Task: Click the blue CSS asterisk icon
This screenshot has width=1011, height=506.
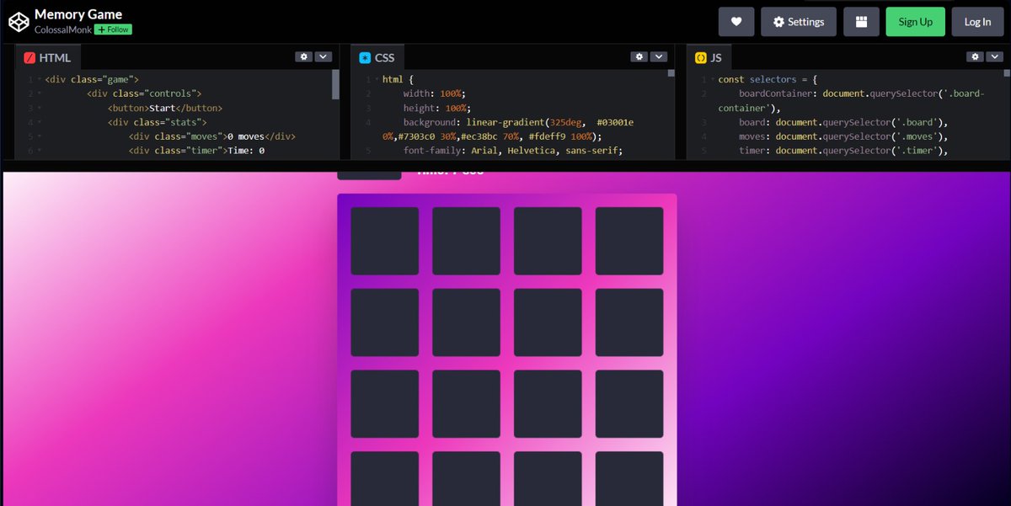Action: pyautogui.click(x=365, y=58)
